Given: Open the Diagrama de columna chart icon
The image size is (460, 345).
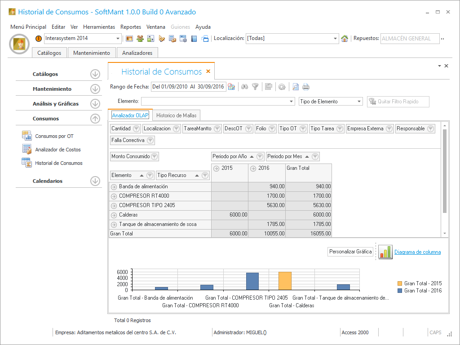Looking at the screenshot, I should pyautogui.click(x=385, y=252).
